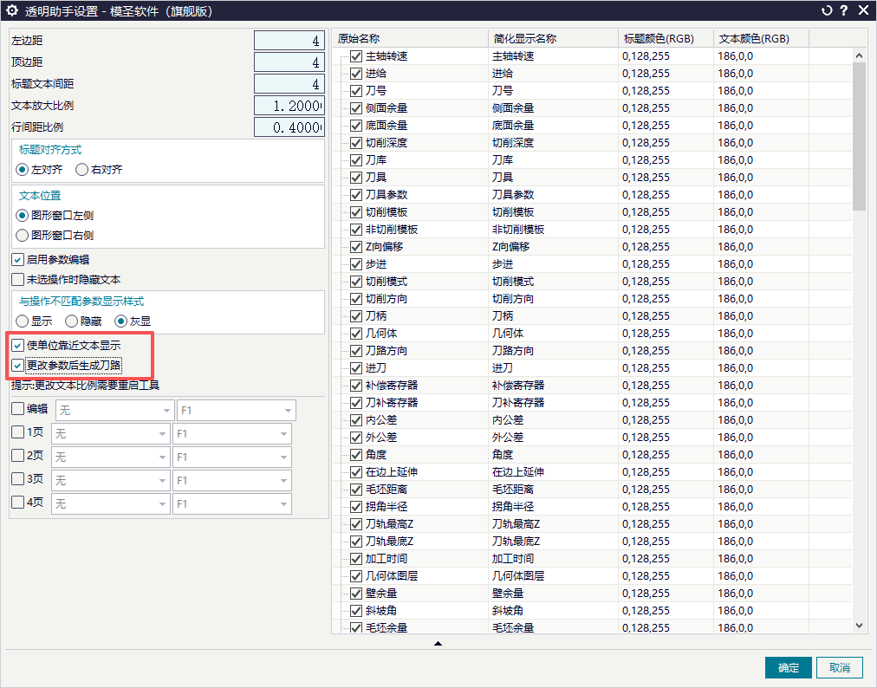Screen dimensions: 877x688
Task: Uncheck the 主轴转速 parameter row
Action: click(x=356, y=56)
